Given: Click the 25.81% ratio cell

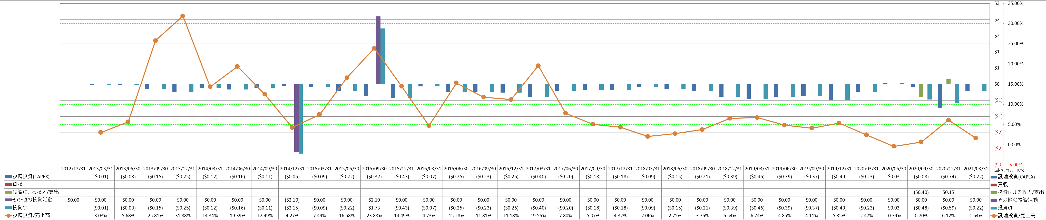Looking at the screenshot, I should 155,216.
